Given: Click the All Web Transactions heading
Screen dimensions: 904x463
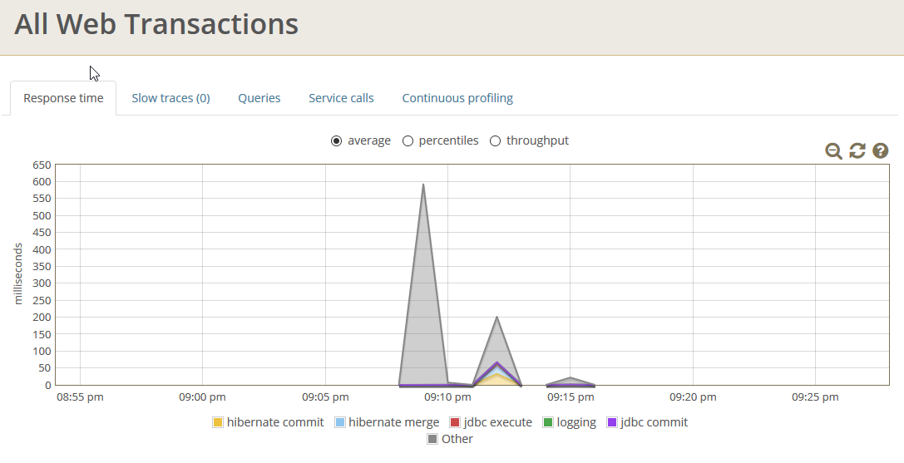Looking at the screenshot, I should pyautogui.click(x=156, y=24).
